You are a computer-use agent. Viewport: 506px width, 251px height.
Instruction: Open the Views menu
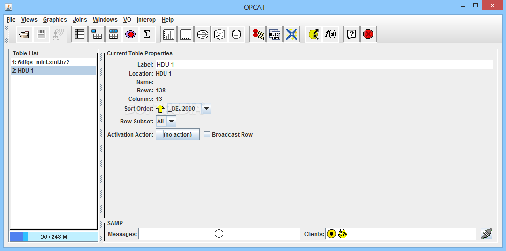pyautogui.click(x=29, y=20)
